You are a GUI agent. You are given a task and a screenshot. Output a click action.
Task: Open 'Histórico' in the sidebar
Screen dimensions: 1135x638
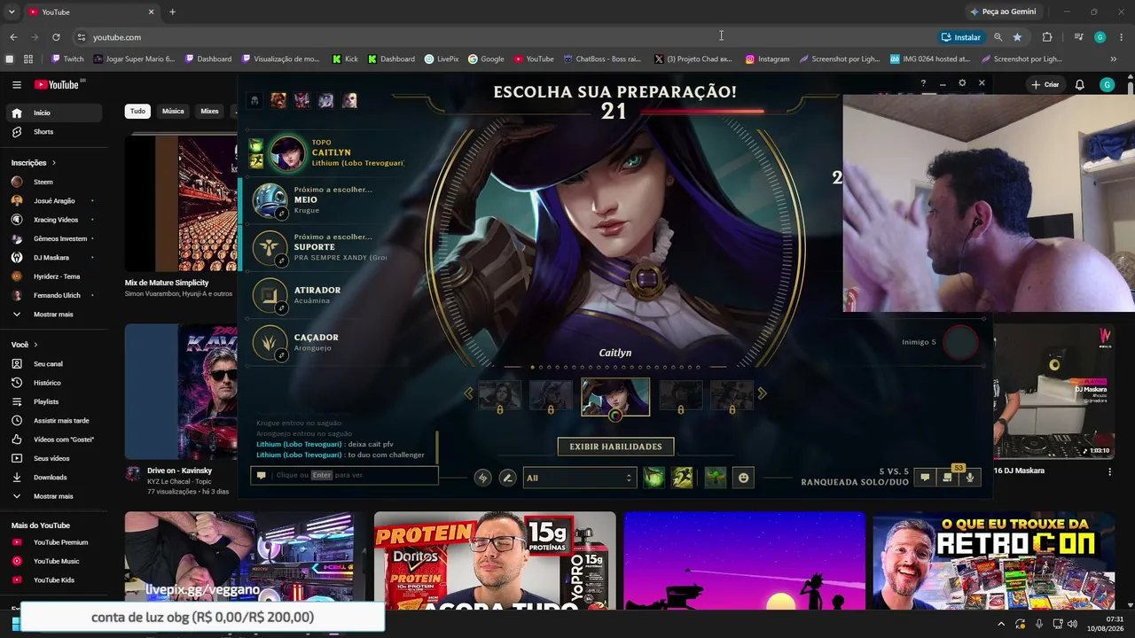(53, 383)
